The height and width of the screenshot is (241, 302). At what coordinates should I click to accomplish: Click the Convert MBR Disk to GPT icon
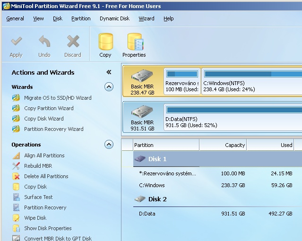pyautogui.click(x=16, y=238)
